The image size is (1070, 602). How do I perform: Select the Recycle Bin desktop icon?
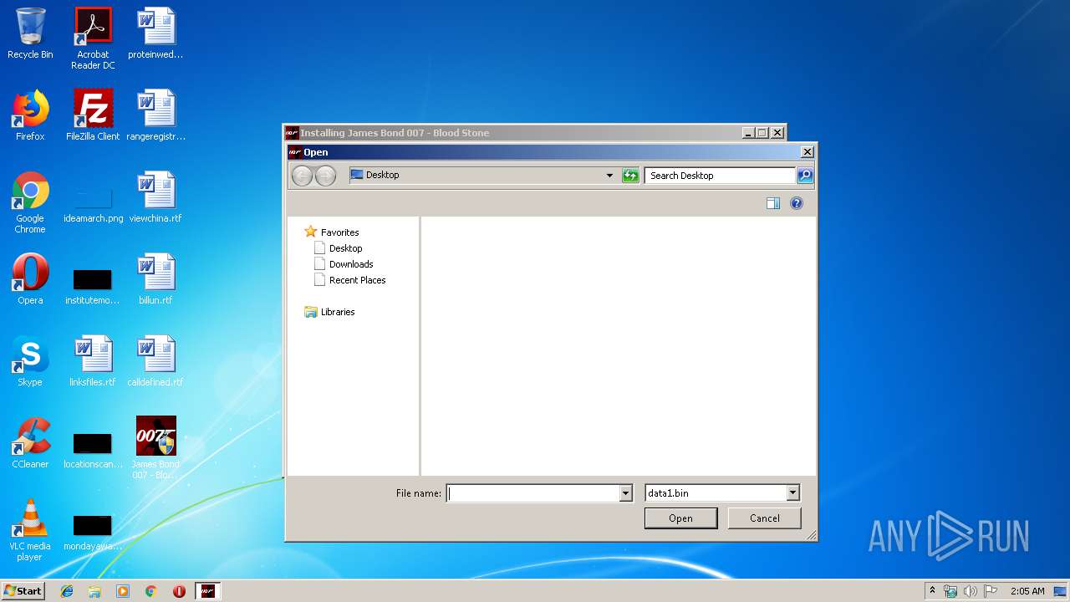click(x=30, y=33)
